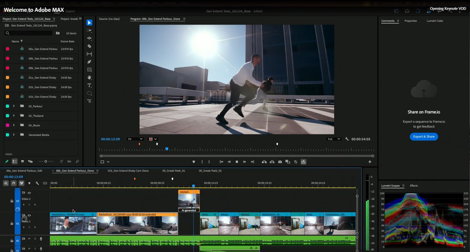This screenshot has height=252, width=470.
Task: Select the Hand tool
Action: [89, 78]
